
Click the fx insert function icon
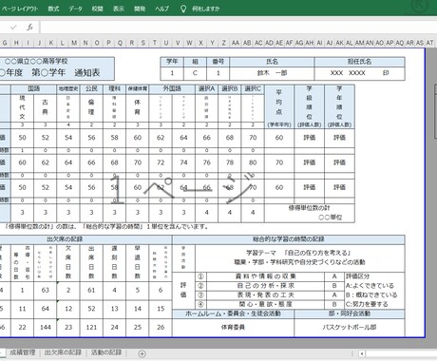pyautogui.click(x=29, y=28)
